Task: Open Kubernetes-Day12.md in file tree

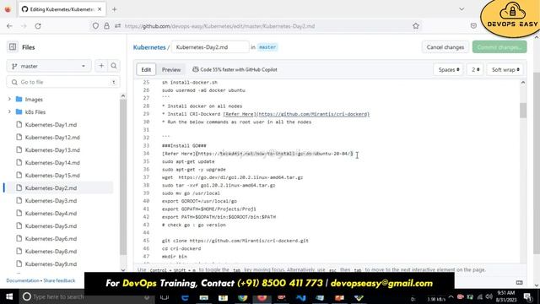Action: (x=52, y=137)
